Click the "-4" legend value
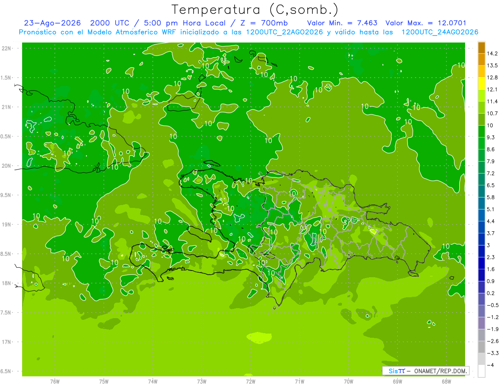The width and height of the screenshot is (501, 387). [491, 365]
